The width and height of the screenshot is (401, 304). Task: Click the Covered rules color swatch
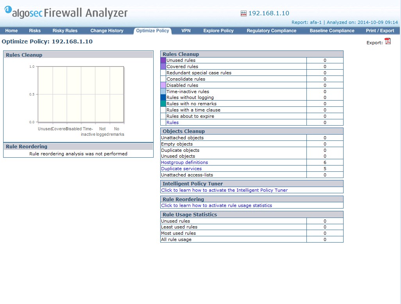(x=163, y=67)
